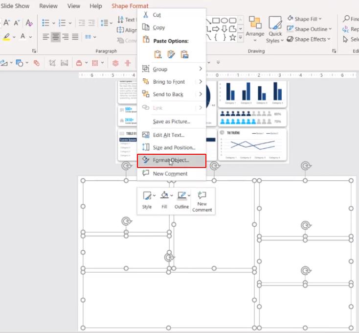This screenshot has height=333, width=359.
Task: Switch to the Review tab
Action: pos(48,6)
